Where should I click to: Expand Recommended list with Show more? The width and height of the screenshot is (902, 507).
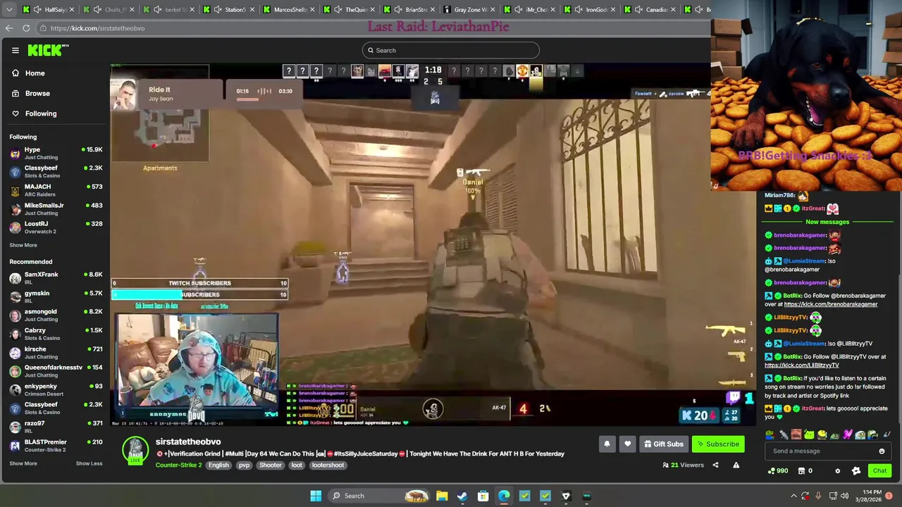(x=23, y=463)
